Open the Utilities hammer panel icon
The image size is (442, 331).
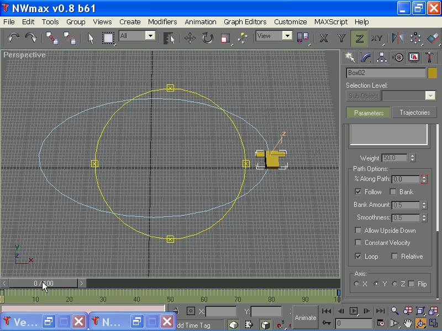tap(429, 57)
